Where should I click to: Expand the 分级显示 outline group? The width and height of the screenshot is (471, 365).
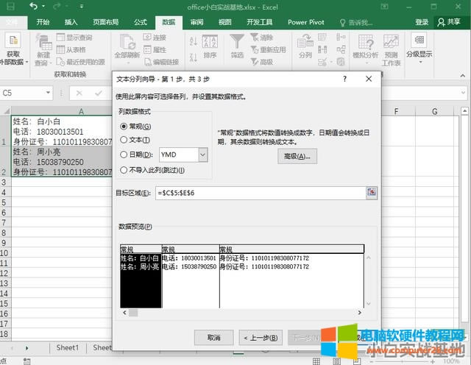click(x=419, y=48)
